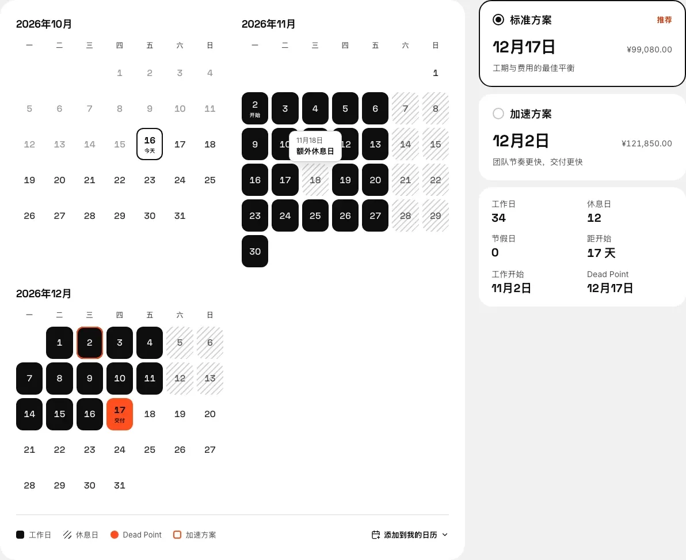Click the 团队节奏更快，交付更快 description
Image resolution: width=686 pixels, height=560 pixels.
538,162
